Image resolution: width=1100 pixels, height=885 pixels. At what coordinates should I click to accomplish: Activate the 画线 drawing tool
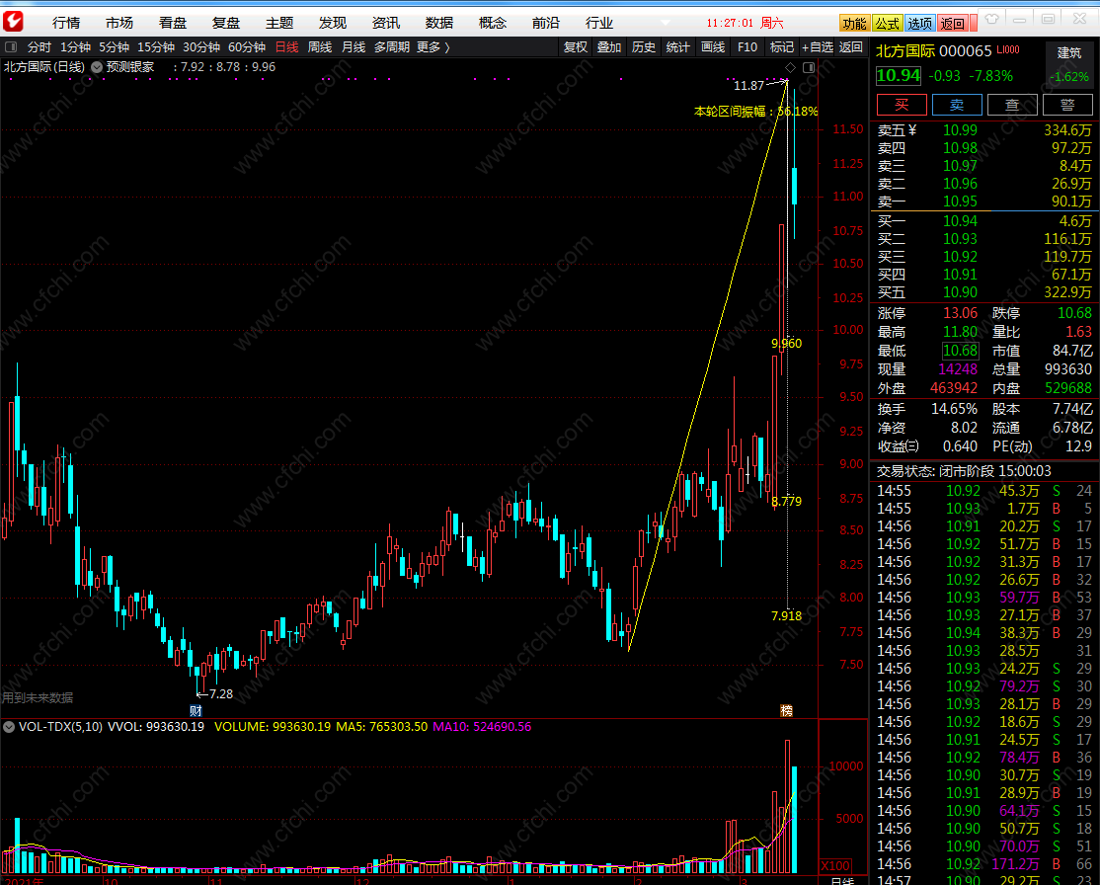point(713,47)
